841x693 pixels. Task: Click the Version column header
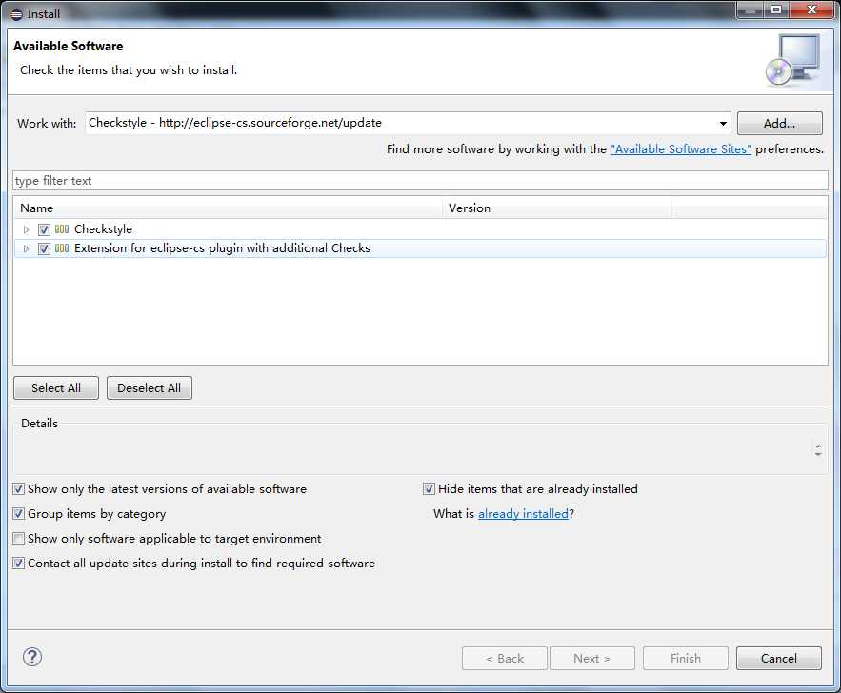pos(557,208)
